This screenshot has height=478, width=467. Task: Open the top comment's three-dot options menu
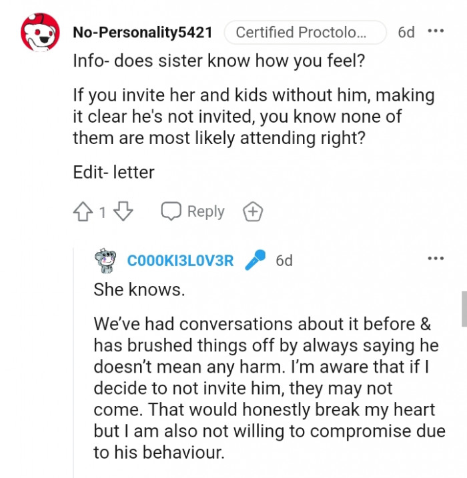[x=435, y=31]
